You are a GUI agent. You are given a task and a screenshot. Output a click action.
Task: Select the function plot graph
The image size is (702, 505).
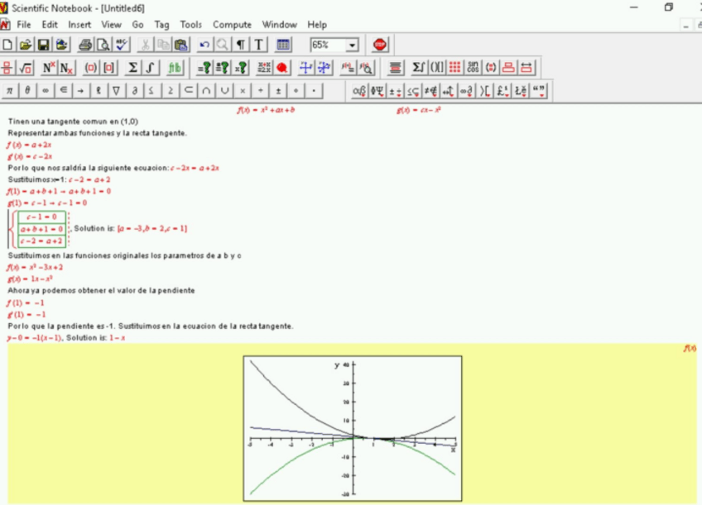click(352, 426)
